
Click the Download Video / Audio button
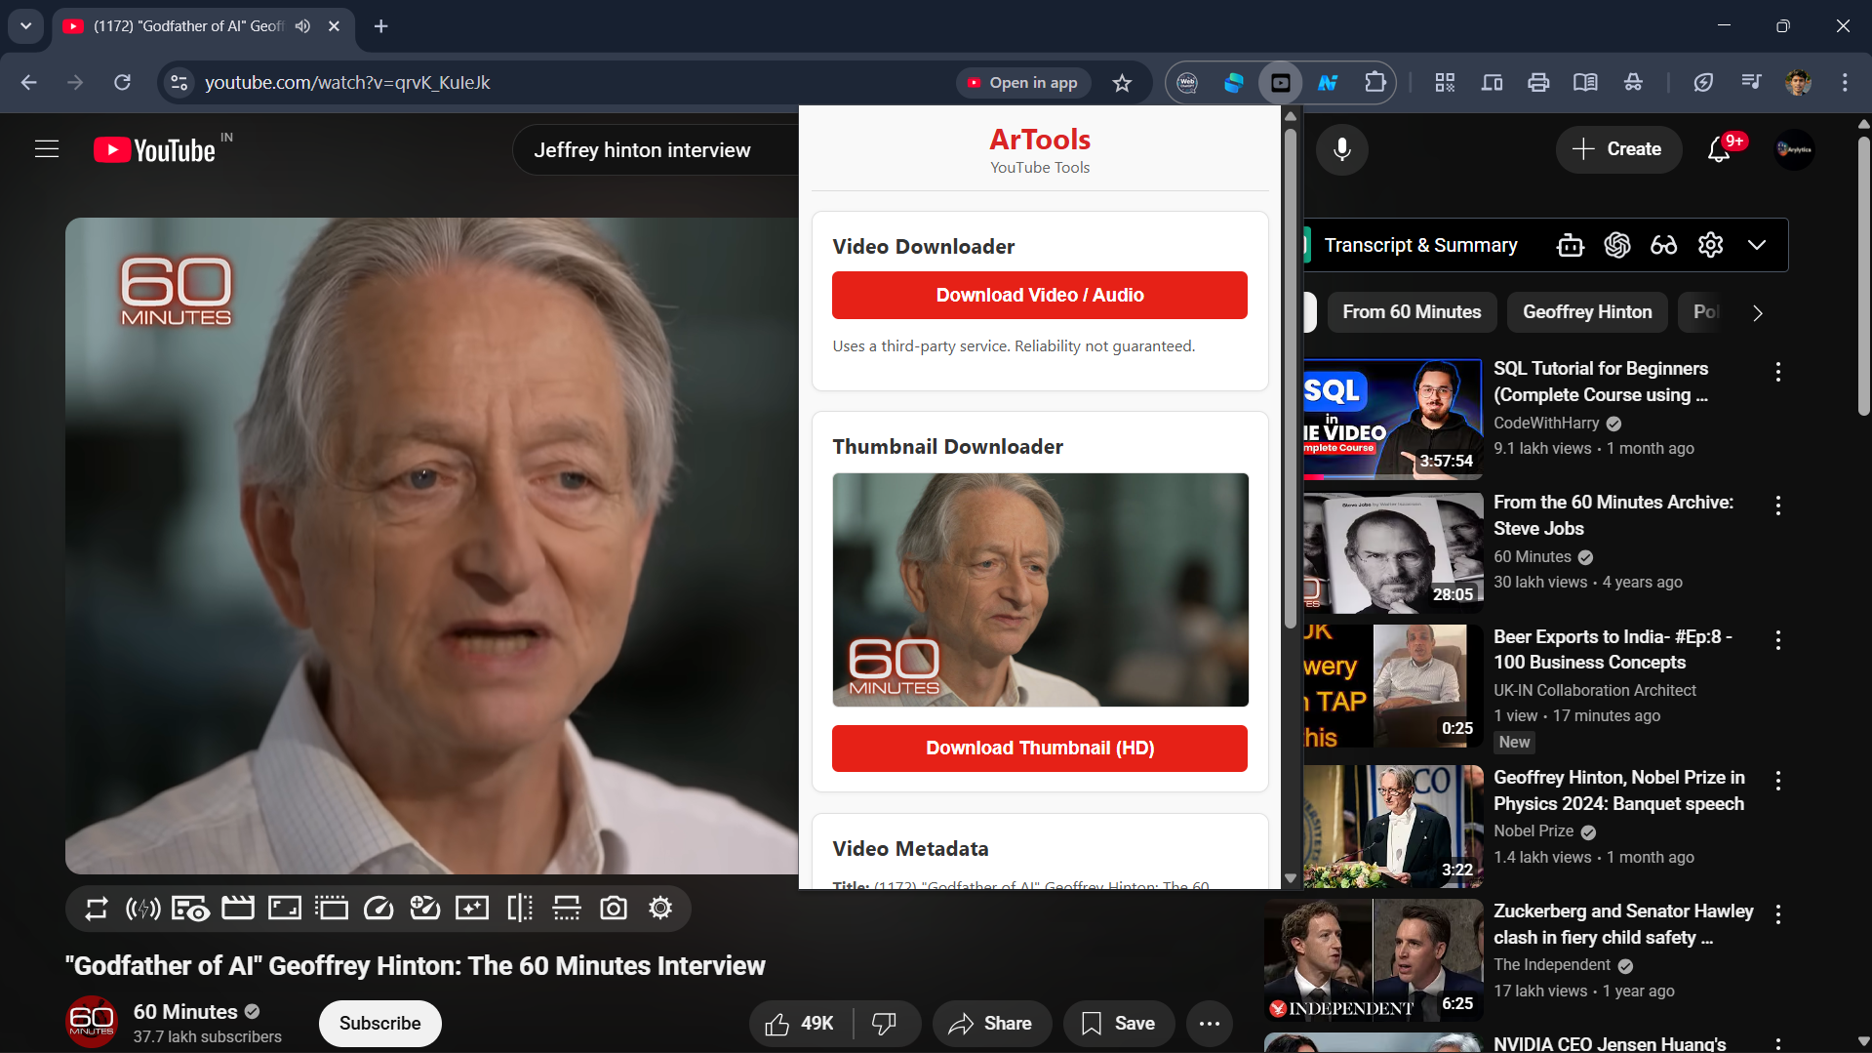tap(1039, 295)
